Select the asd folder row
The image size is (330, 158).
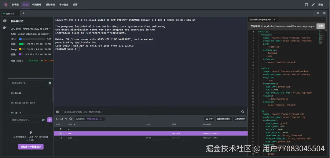coord(150,133)
